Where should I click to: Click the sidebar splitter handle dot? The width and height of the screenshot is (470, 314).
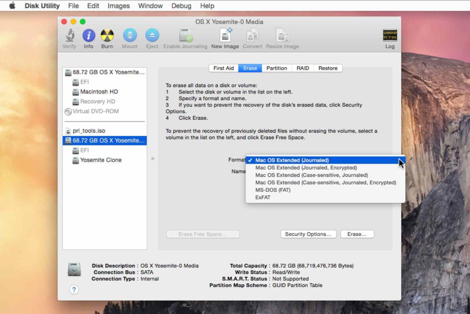click(x=153, y=159)
